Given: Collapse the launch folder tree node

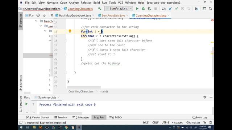Looking at the screenshot, I should (x=36, y=21).
